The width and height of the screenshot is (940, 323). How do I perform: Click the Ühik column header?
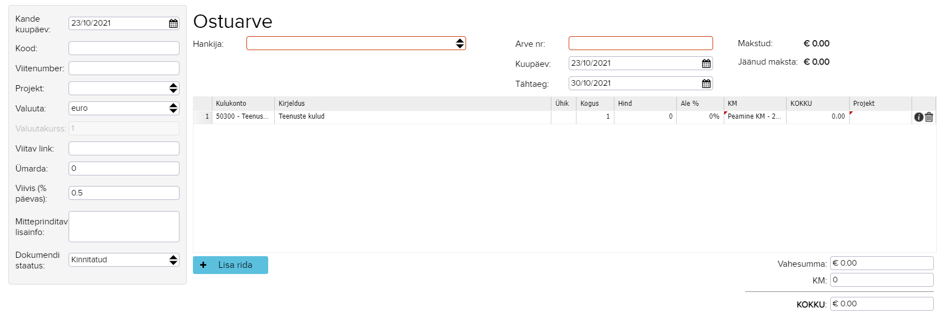[x=564, y=104]
